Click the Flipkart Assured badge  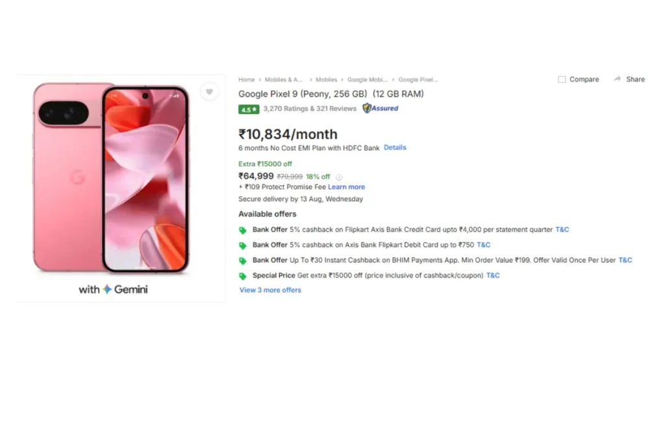point(381,108)
